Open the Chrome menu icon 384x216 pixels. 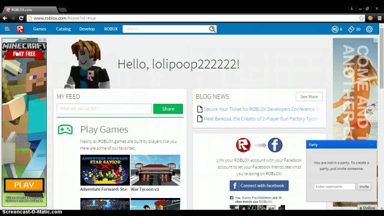[380, 18]
